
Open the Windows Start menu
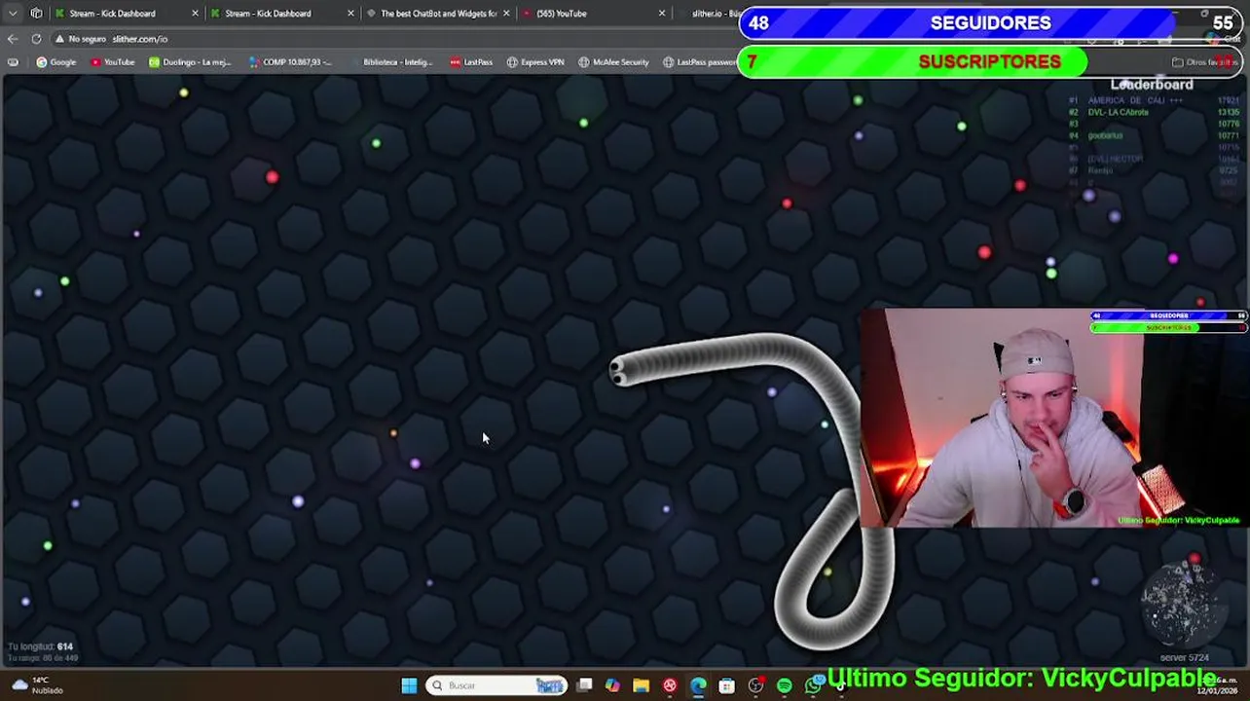click(x=409, y=685)
